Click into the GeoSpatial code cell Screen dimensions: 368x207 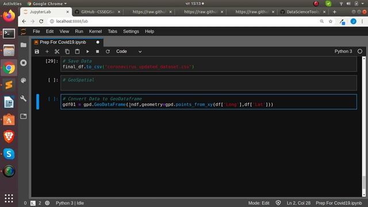tap(209, 83)
